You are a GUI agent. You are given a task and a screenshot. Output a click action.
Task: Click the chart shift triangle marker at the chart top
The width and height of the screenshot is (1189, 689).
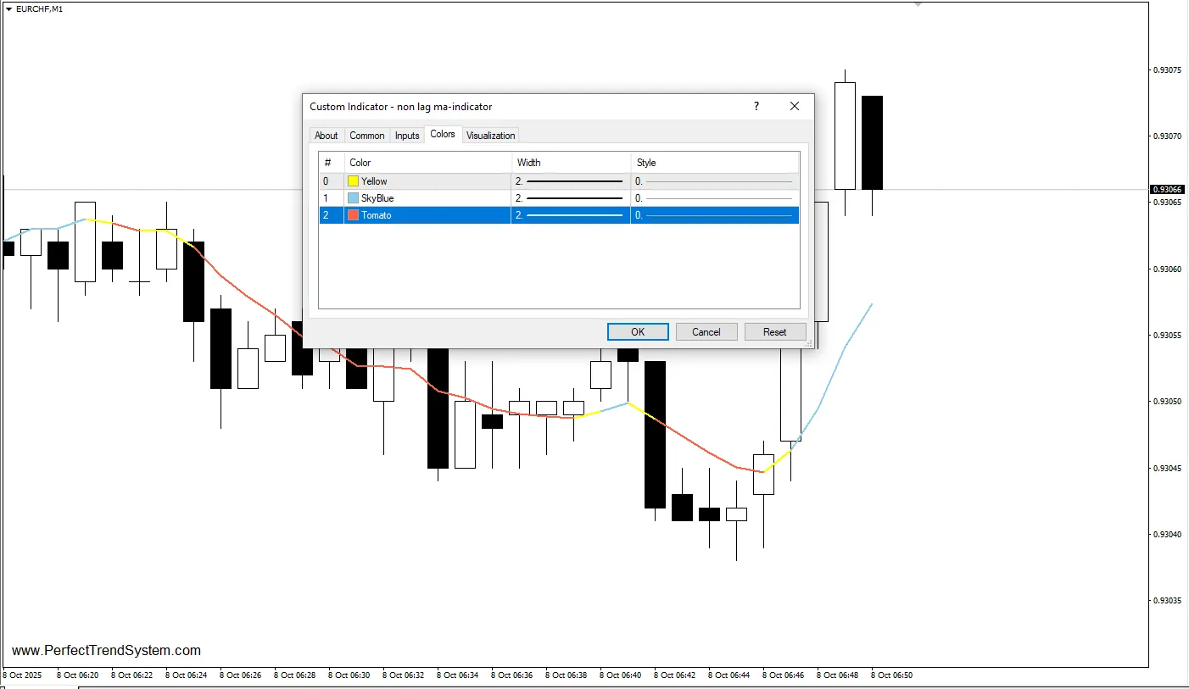918,4
